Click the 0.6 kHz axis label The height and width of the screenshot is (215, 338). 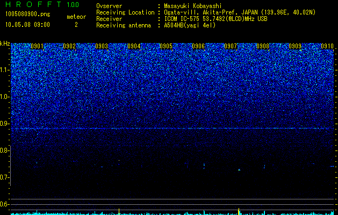(x=5, y=204)
